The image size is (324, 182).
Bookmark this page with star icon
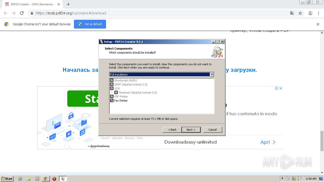pos(300,13)
